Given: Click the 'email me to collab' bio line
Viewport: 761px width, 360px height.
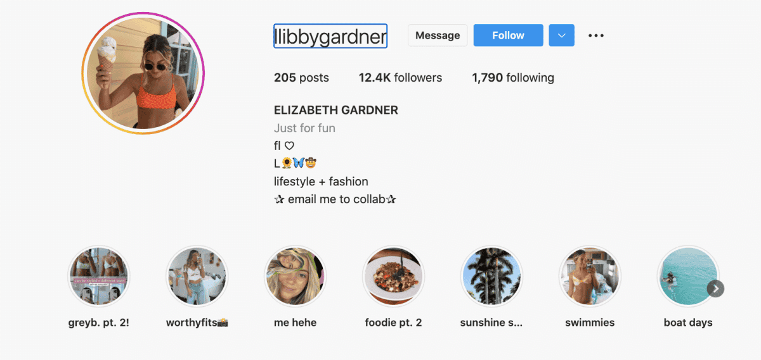Looking at the screenshot, I should 335,199.
